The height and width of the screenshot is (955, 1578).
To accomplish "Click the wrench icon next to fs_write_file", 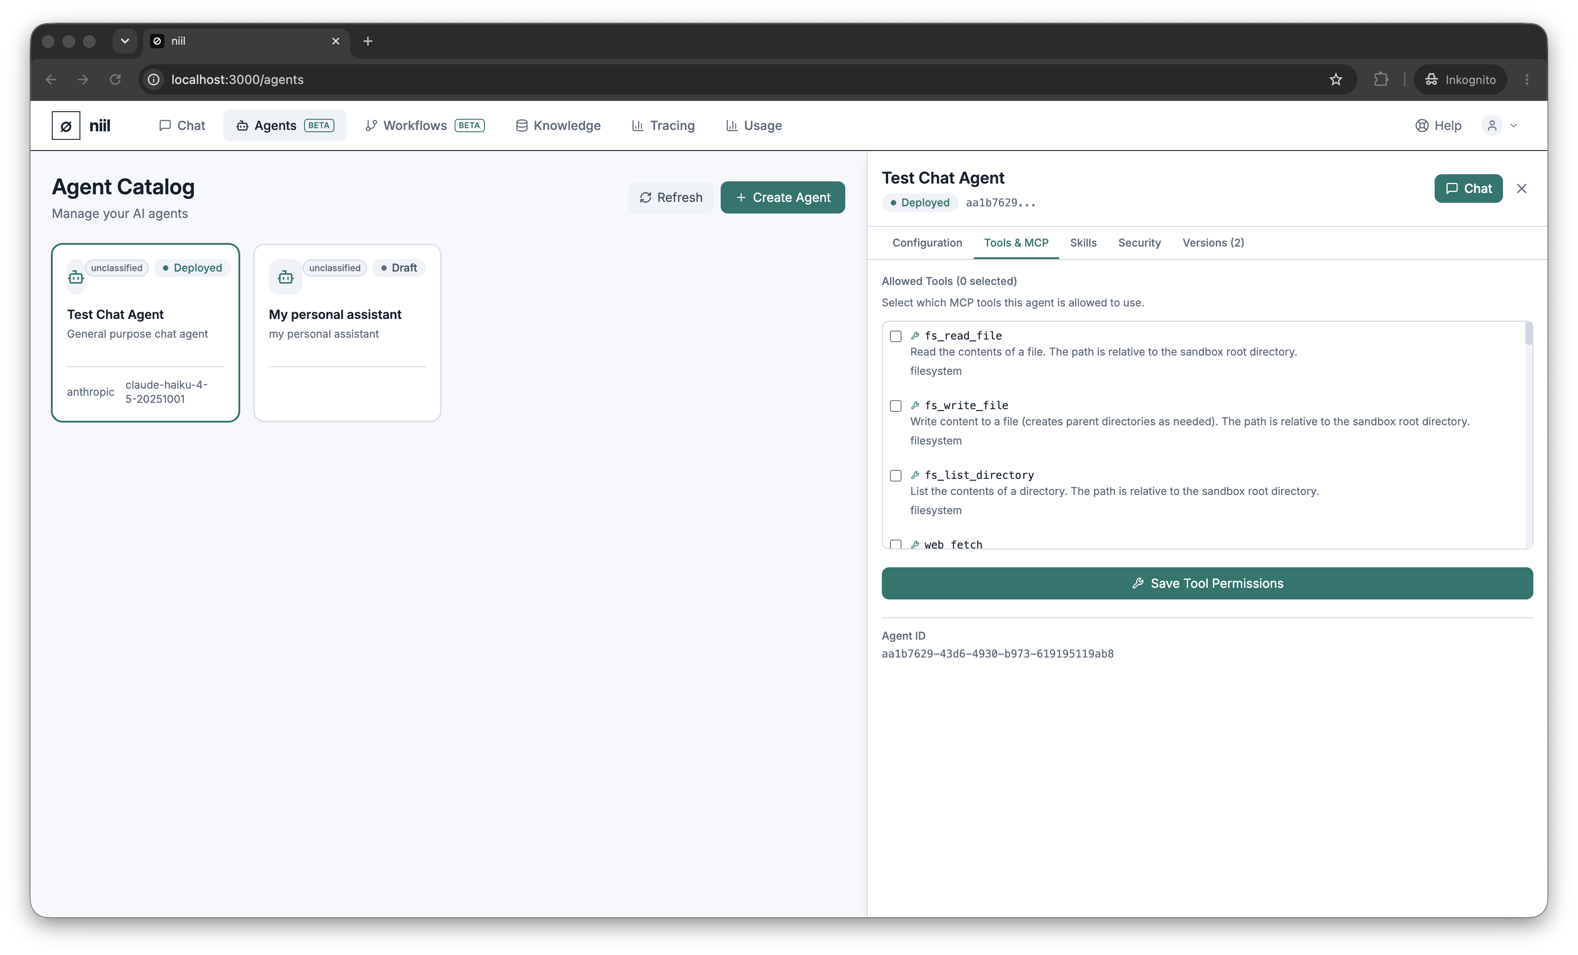I will 915,406.
